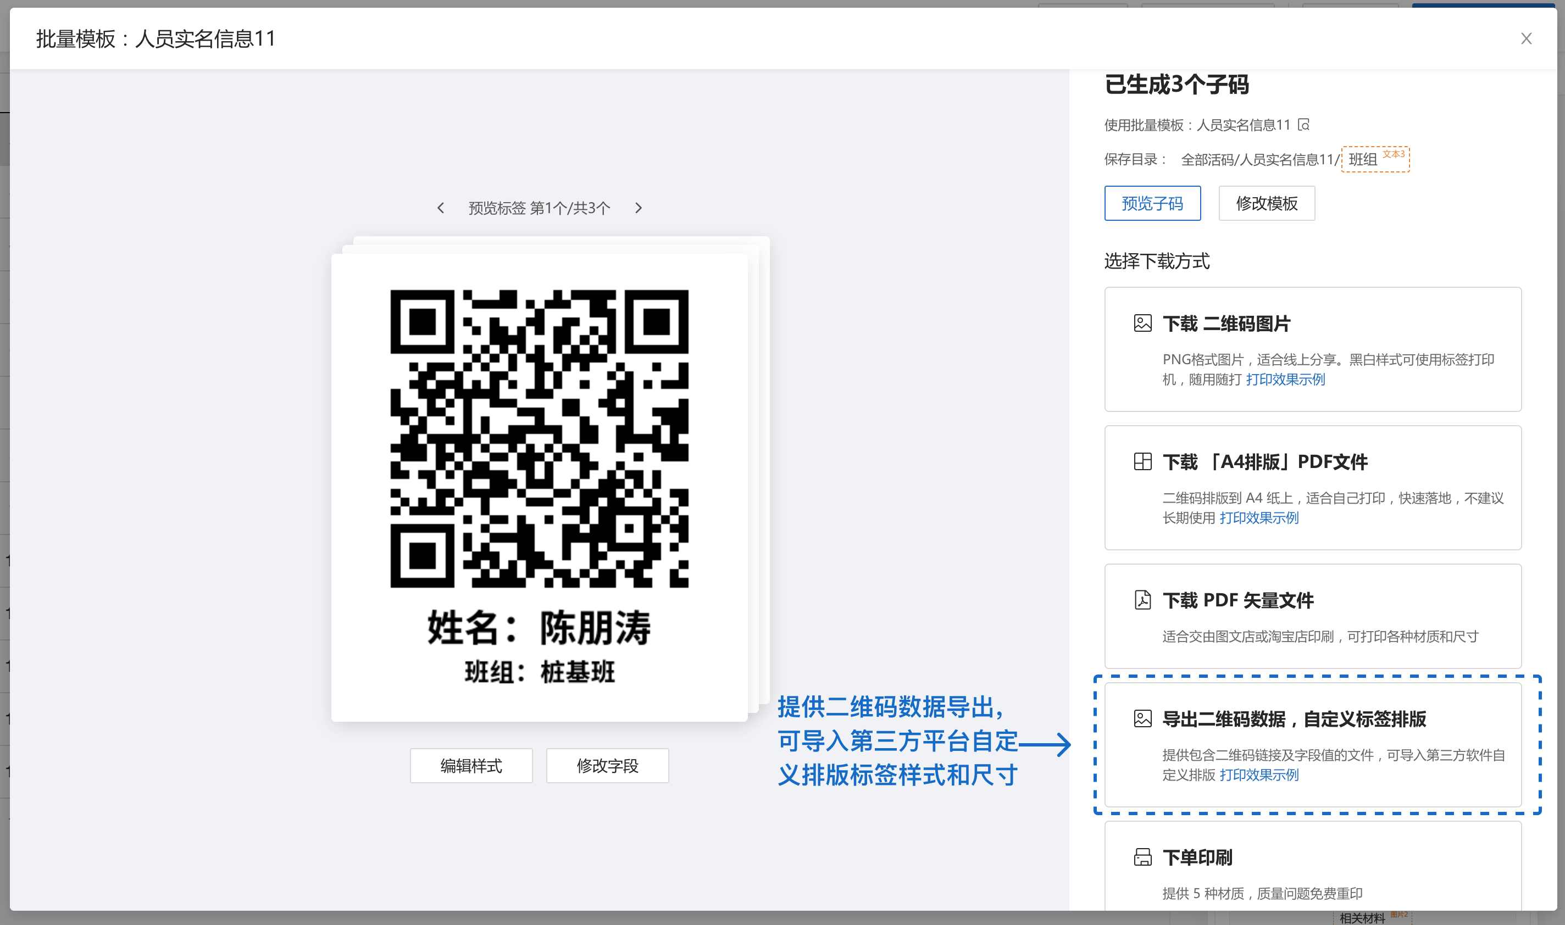Click the PDF icon beside 下载 PDF 矢量文件
This screenshot has height=925, width=1565.
click(x=1142, y=600)
